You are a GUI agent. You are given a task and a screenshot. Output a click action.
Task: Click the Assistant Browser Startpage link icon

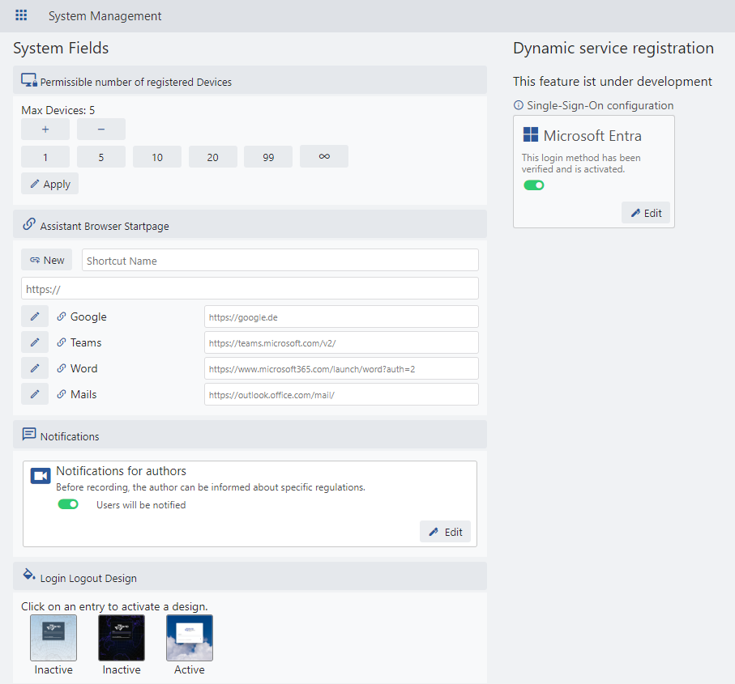[29, 224]
